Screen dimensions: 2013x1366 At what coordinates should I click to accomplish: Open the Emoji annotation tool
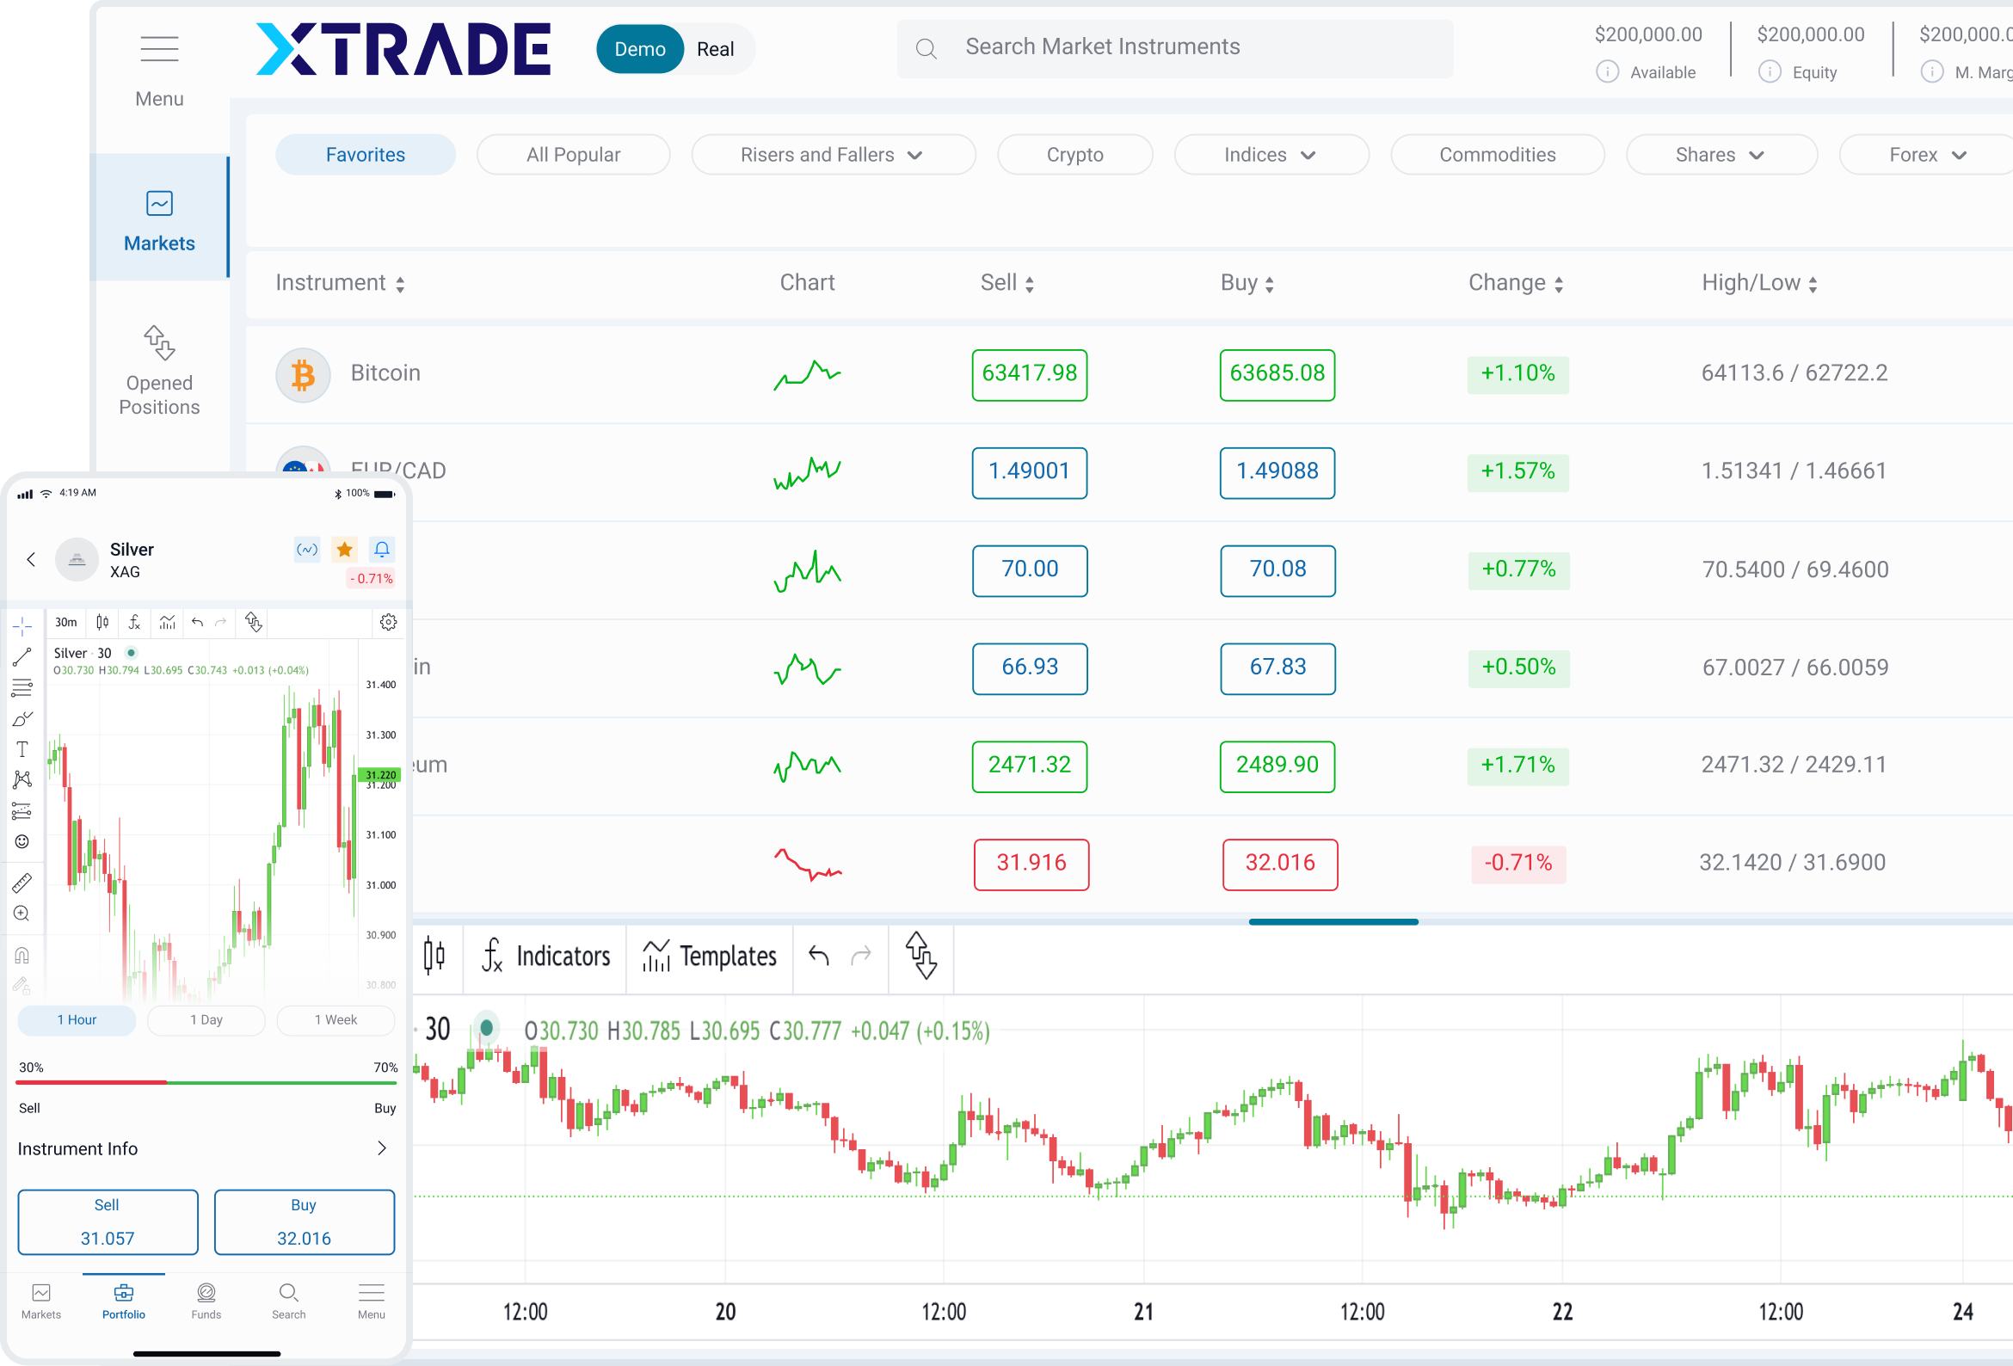[22, 841]
